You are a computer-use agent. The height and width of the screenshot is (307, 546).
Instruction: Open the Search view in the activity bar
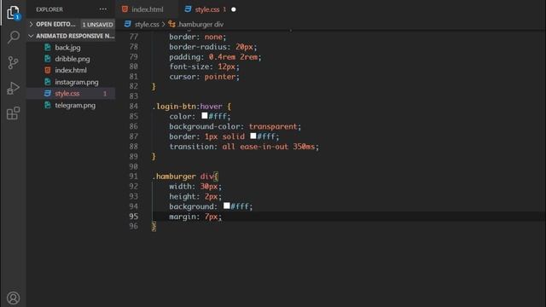(14, 37)
